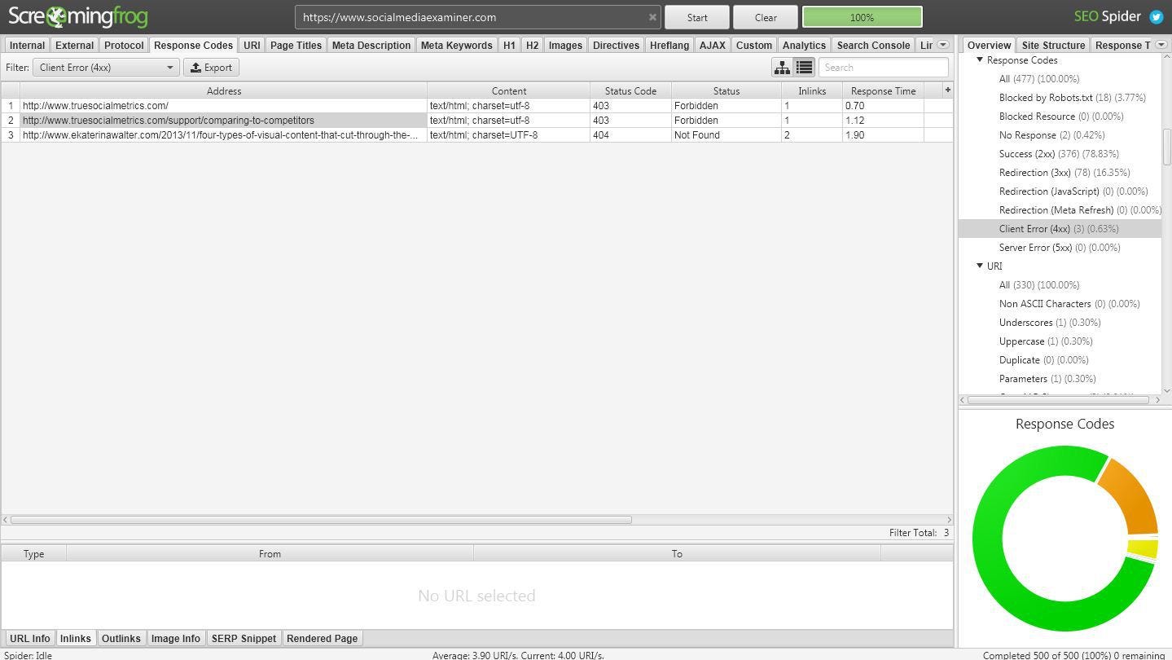Focus the Search box above the table
Viewport: 1172px width, 660px height.
884,68
